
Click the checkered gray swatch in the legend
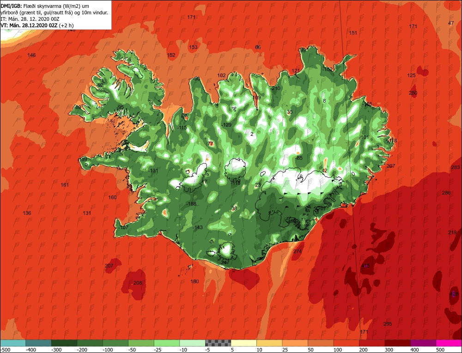tap(218, 343)
